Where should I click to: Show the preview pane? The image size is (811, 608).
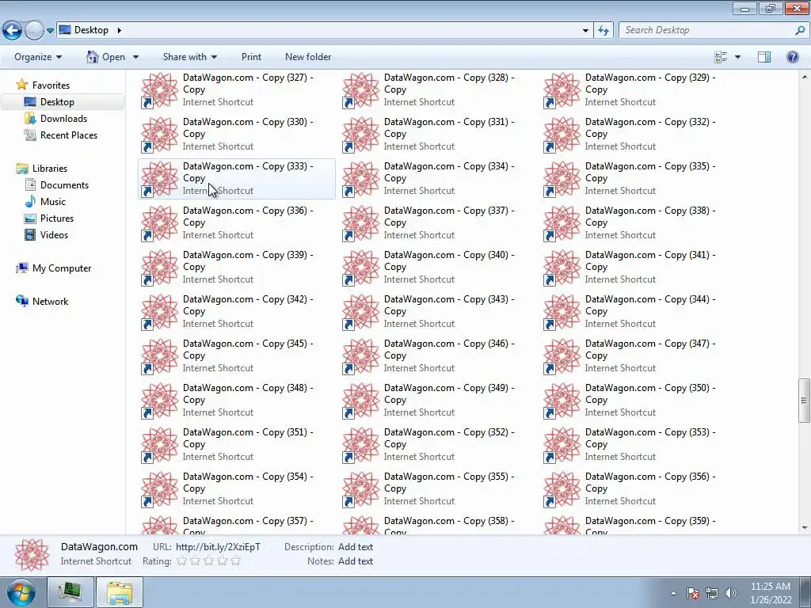(764, 57)
